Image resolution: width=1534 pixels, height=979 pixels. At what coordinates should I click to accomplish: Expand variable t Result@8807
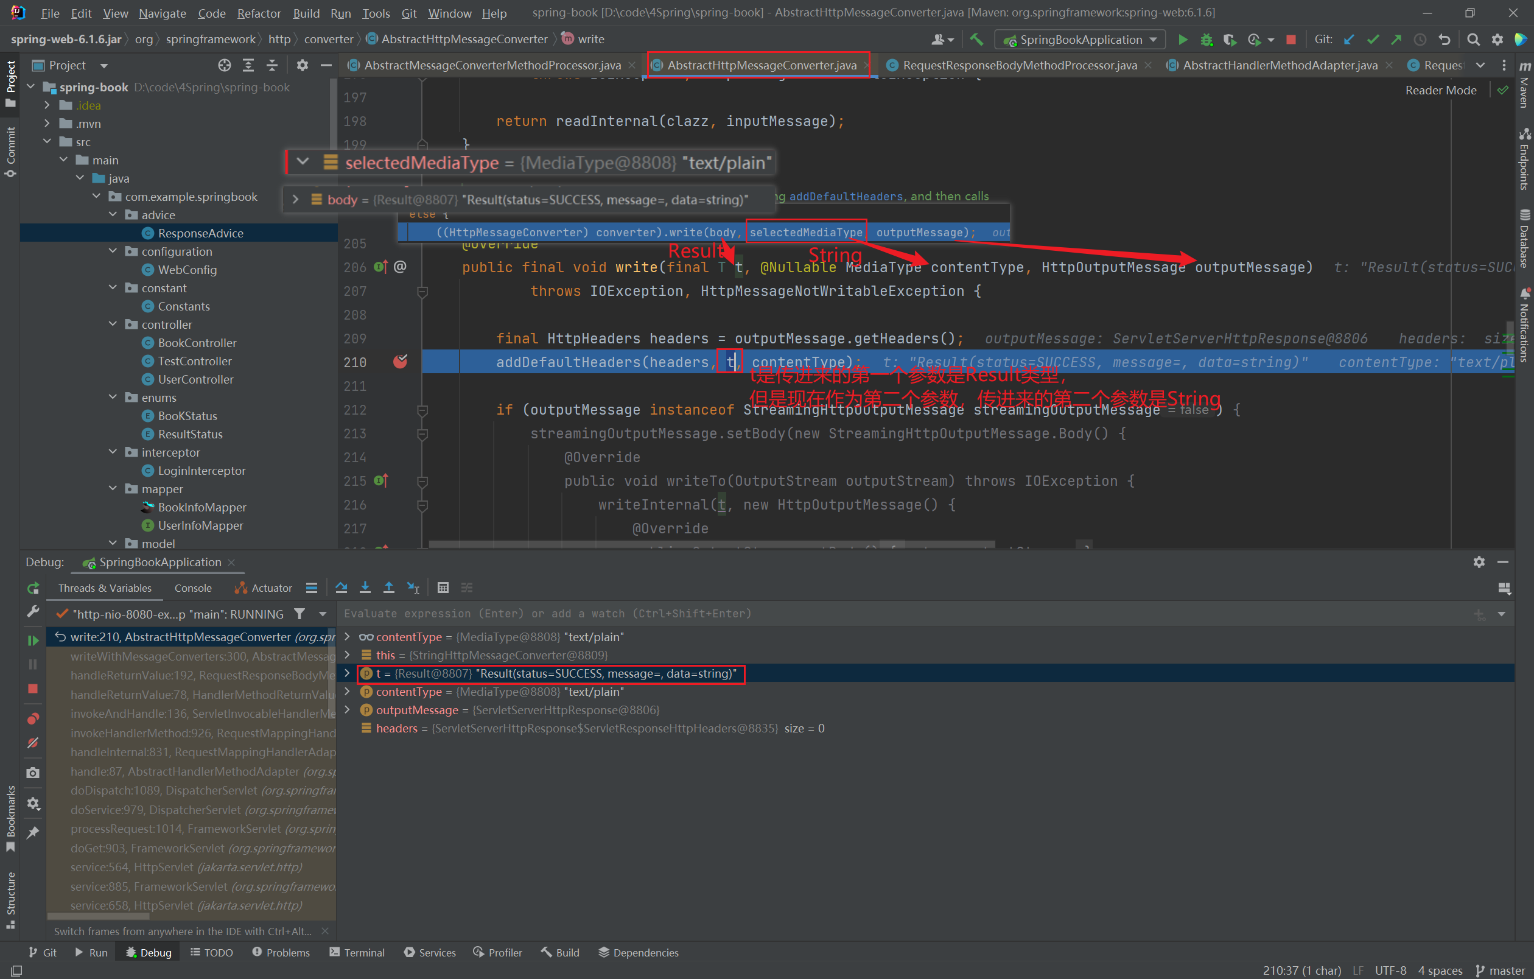point(347,673)
